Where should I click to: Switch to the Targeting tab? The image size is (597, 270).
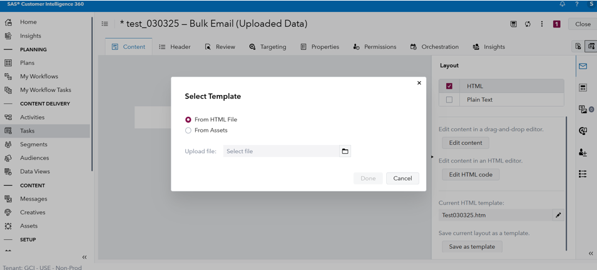tap(267, 47)
